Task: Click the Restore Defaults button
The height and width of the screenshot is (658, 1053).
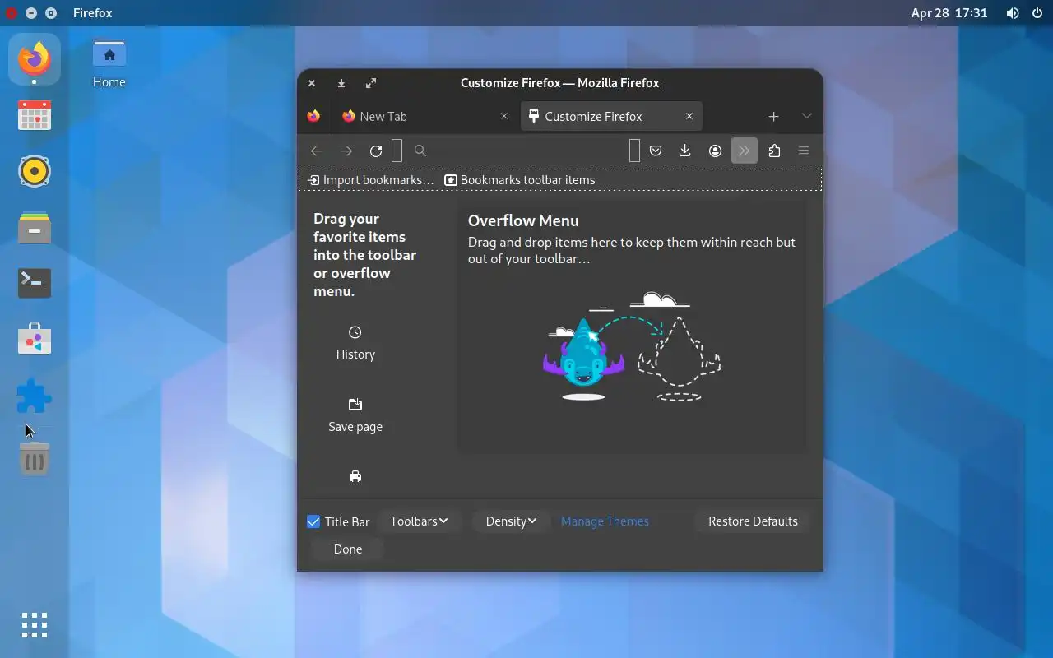Action: tap(753, 521)
